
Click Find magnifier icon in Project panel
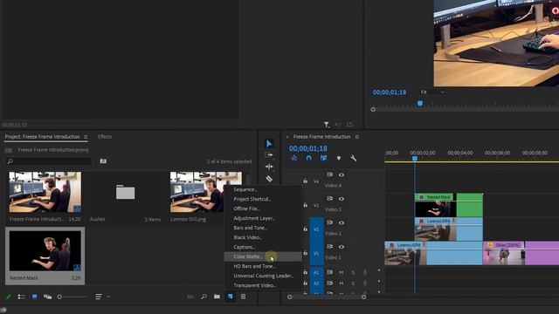204,297
